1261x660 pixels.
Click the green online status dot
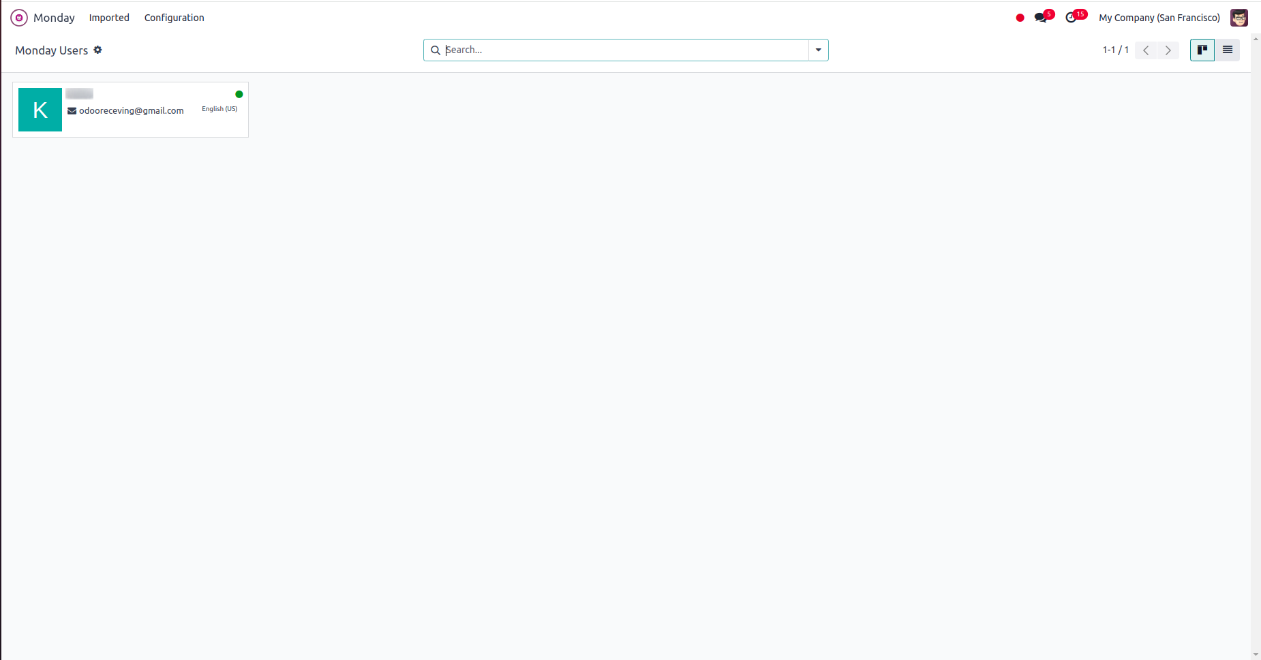coord(239,94)
